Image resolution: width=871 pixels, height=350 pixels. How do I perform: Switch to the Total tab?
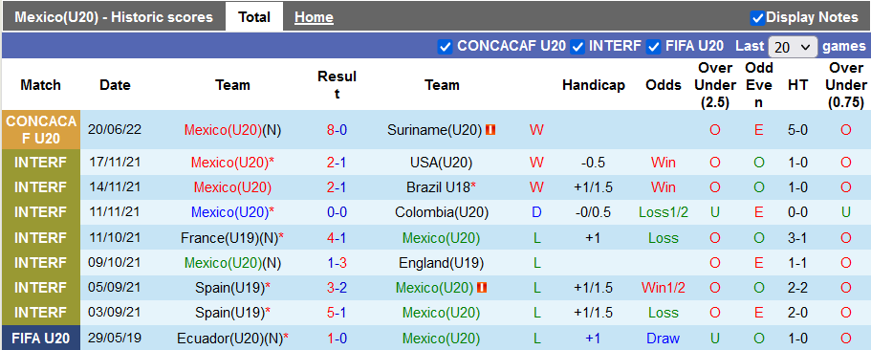coord(254,17)
